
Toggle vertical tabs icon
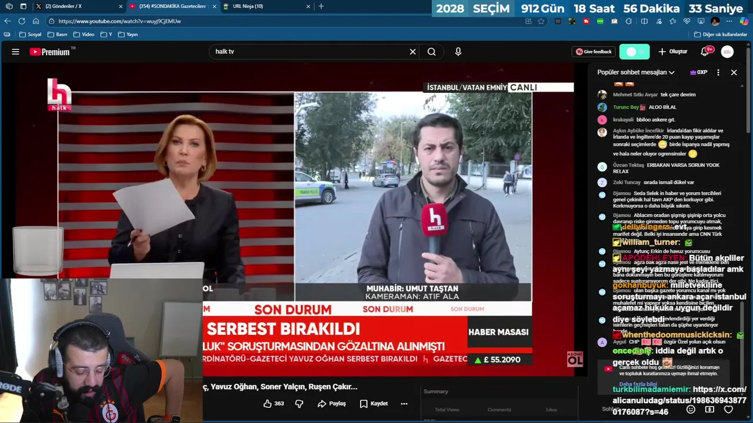[x=23, y=6]
